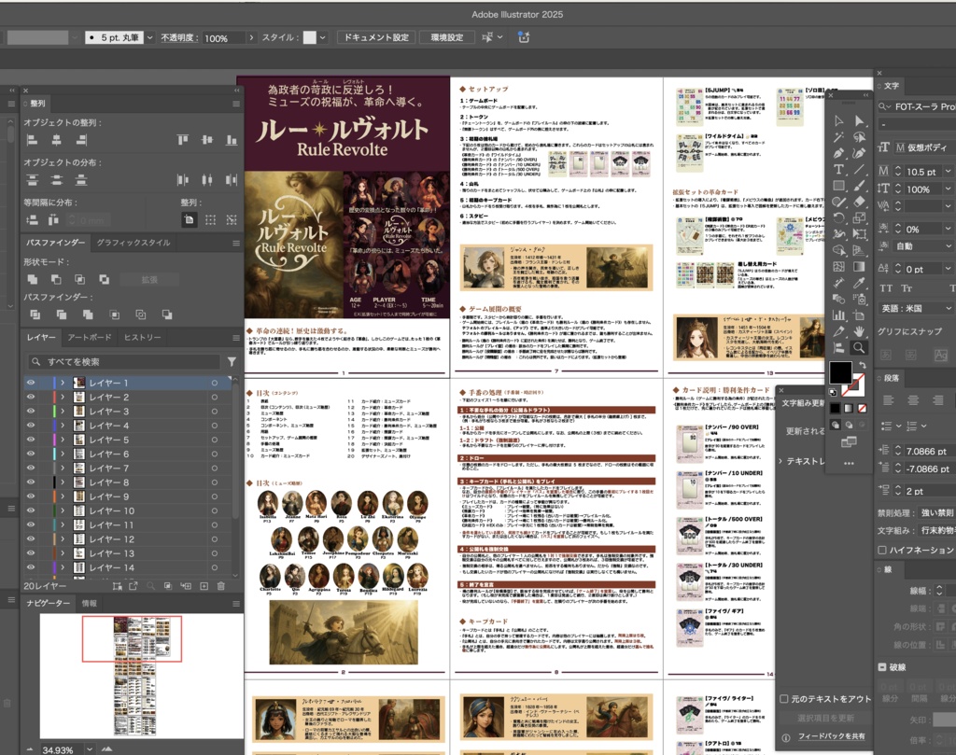Screen dimensions: 956x755
Task: Apply Unite shape mode in Pathfinder
Action: click(x=33, y=279)
